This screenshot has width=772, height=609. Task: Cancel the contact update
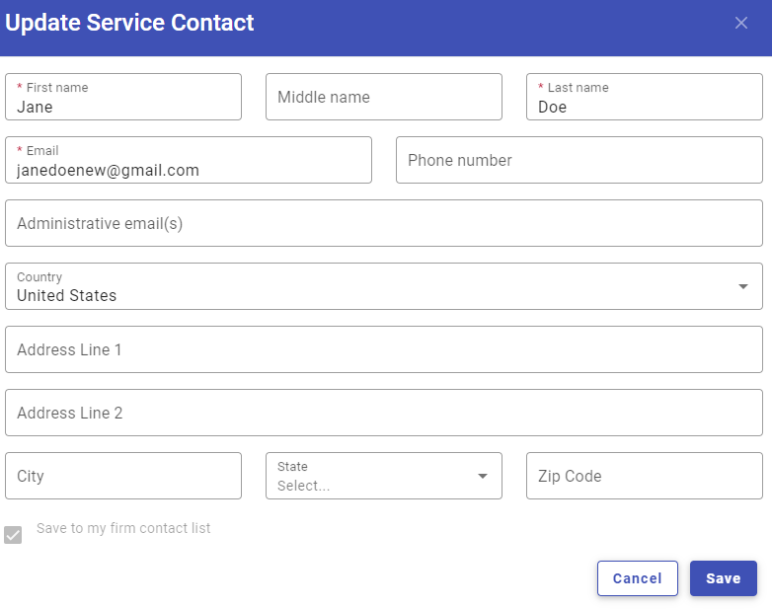(x=637, y=578)
